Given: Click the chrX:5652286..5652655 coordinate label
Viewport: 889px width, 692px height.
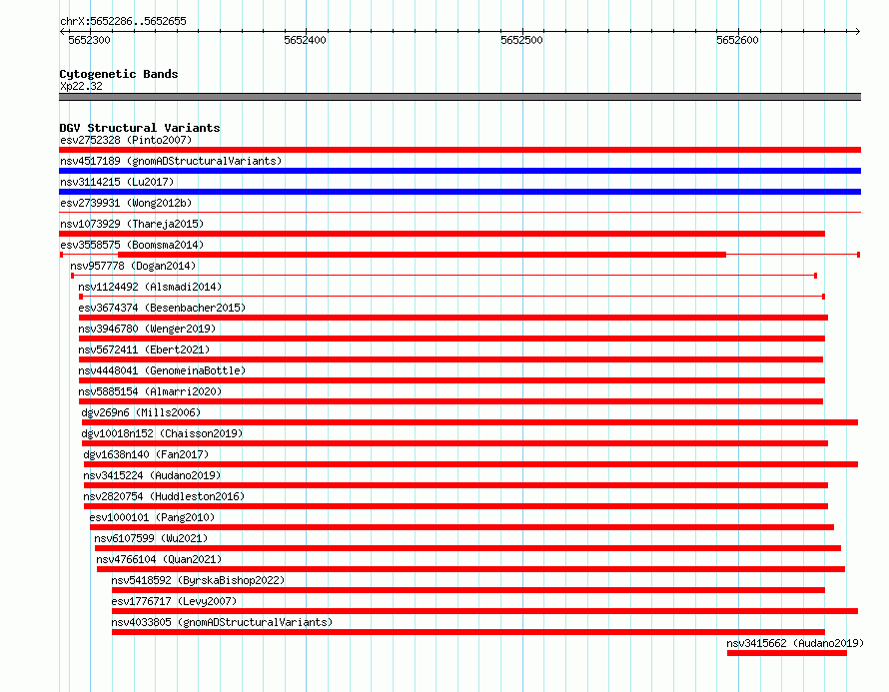Looking at the screenshot, I should 123,21.
